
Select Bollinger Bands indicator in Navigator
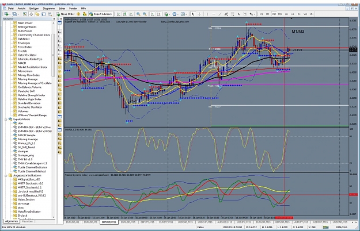pos(27,27)
